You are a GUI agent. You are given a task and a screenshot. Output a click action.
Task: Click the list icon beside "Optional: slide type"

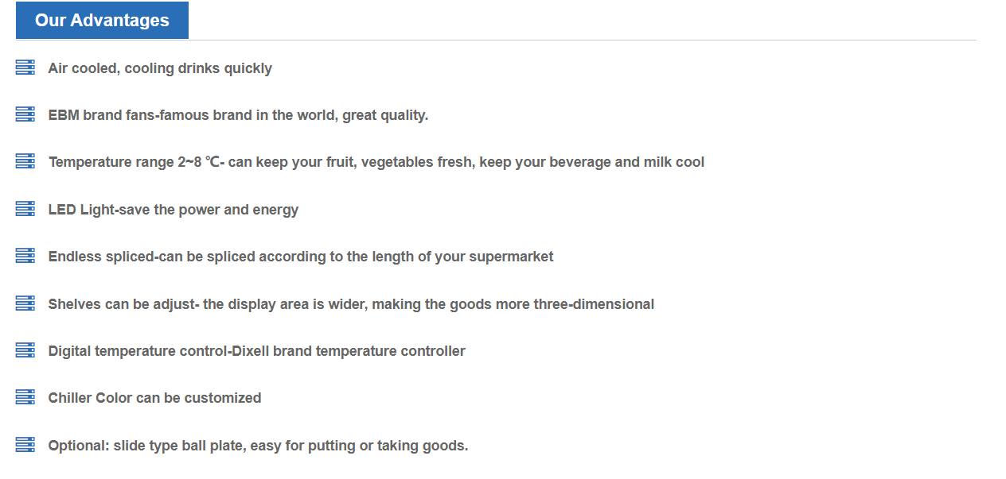(25, 445)
